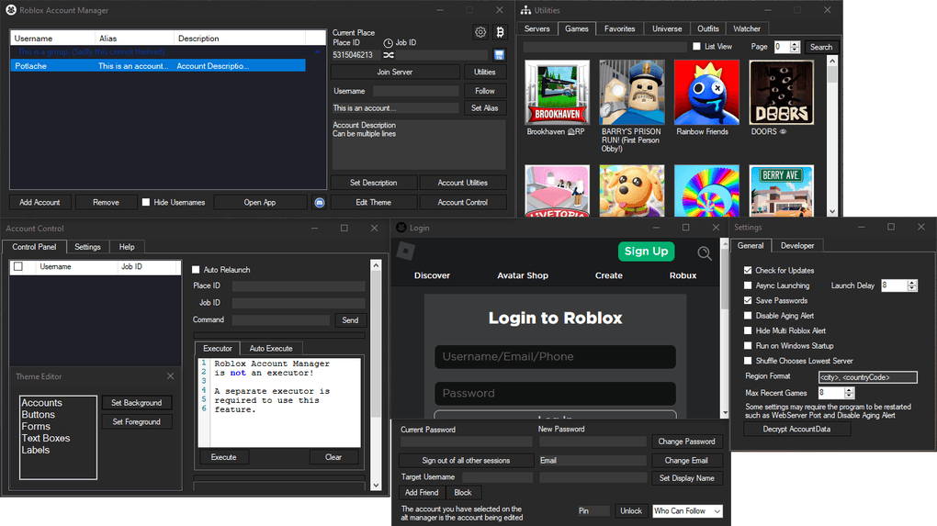The width and height of the screenshot is (937, 526).
Task: Click the Decrypt AccountData button
Action: (x=796, y=430)
